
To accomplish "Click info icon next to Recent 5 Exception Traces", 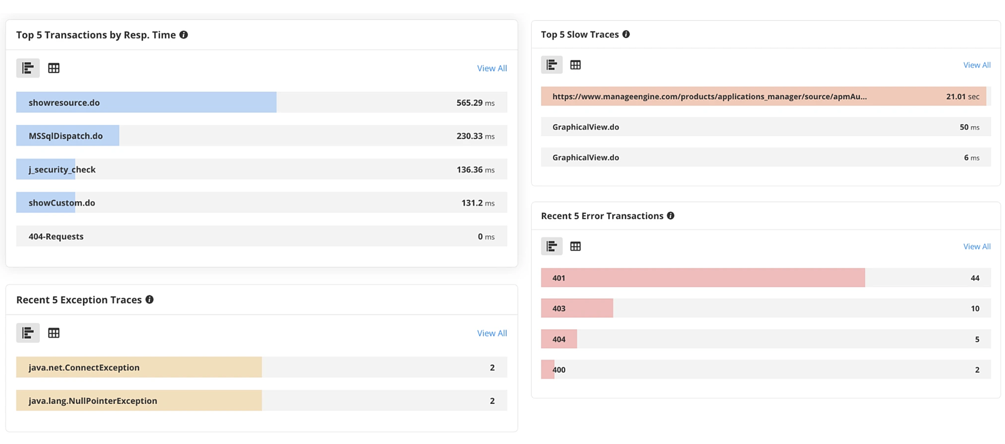I will tap(150, 300).
